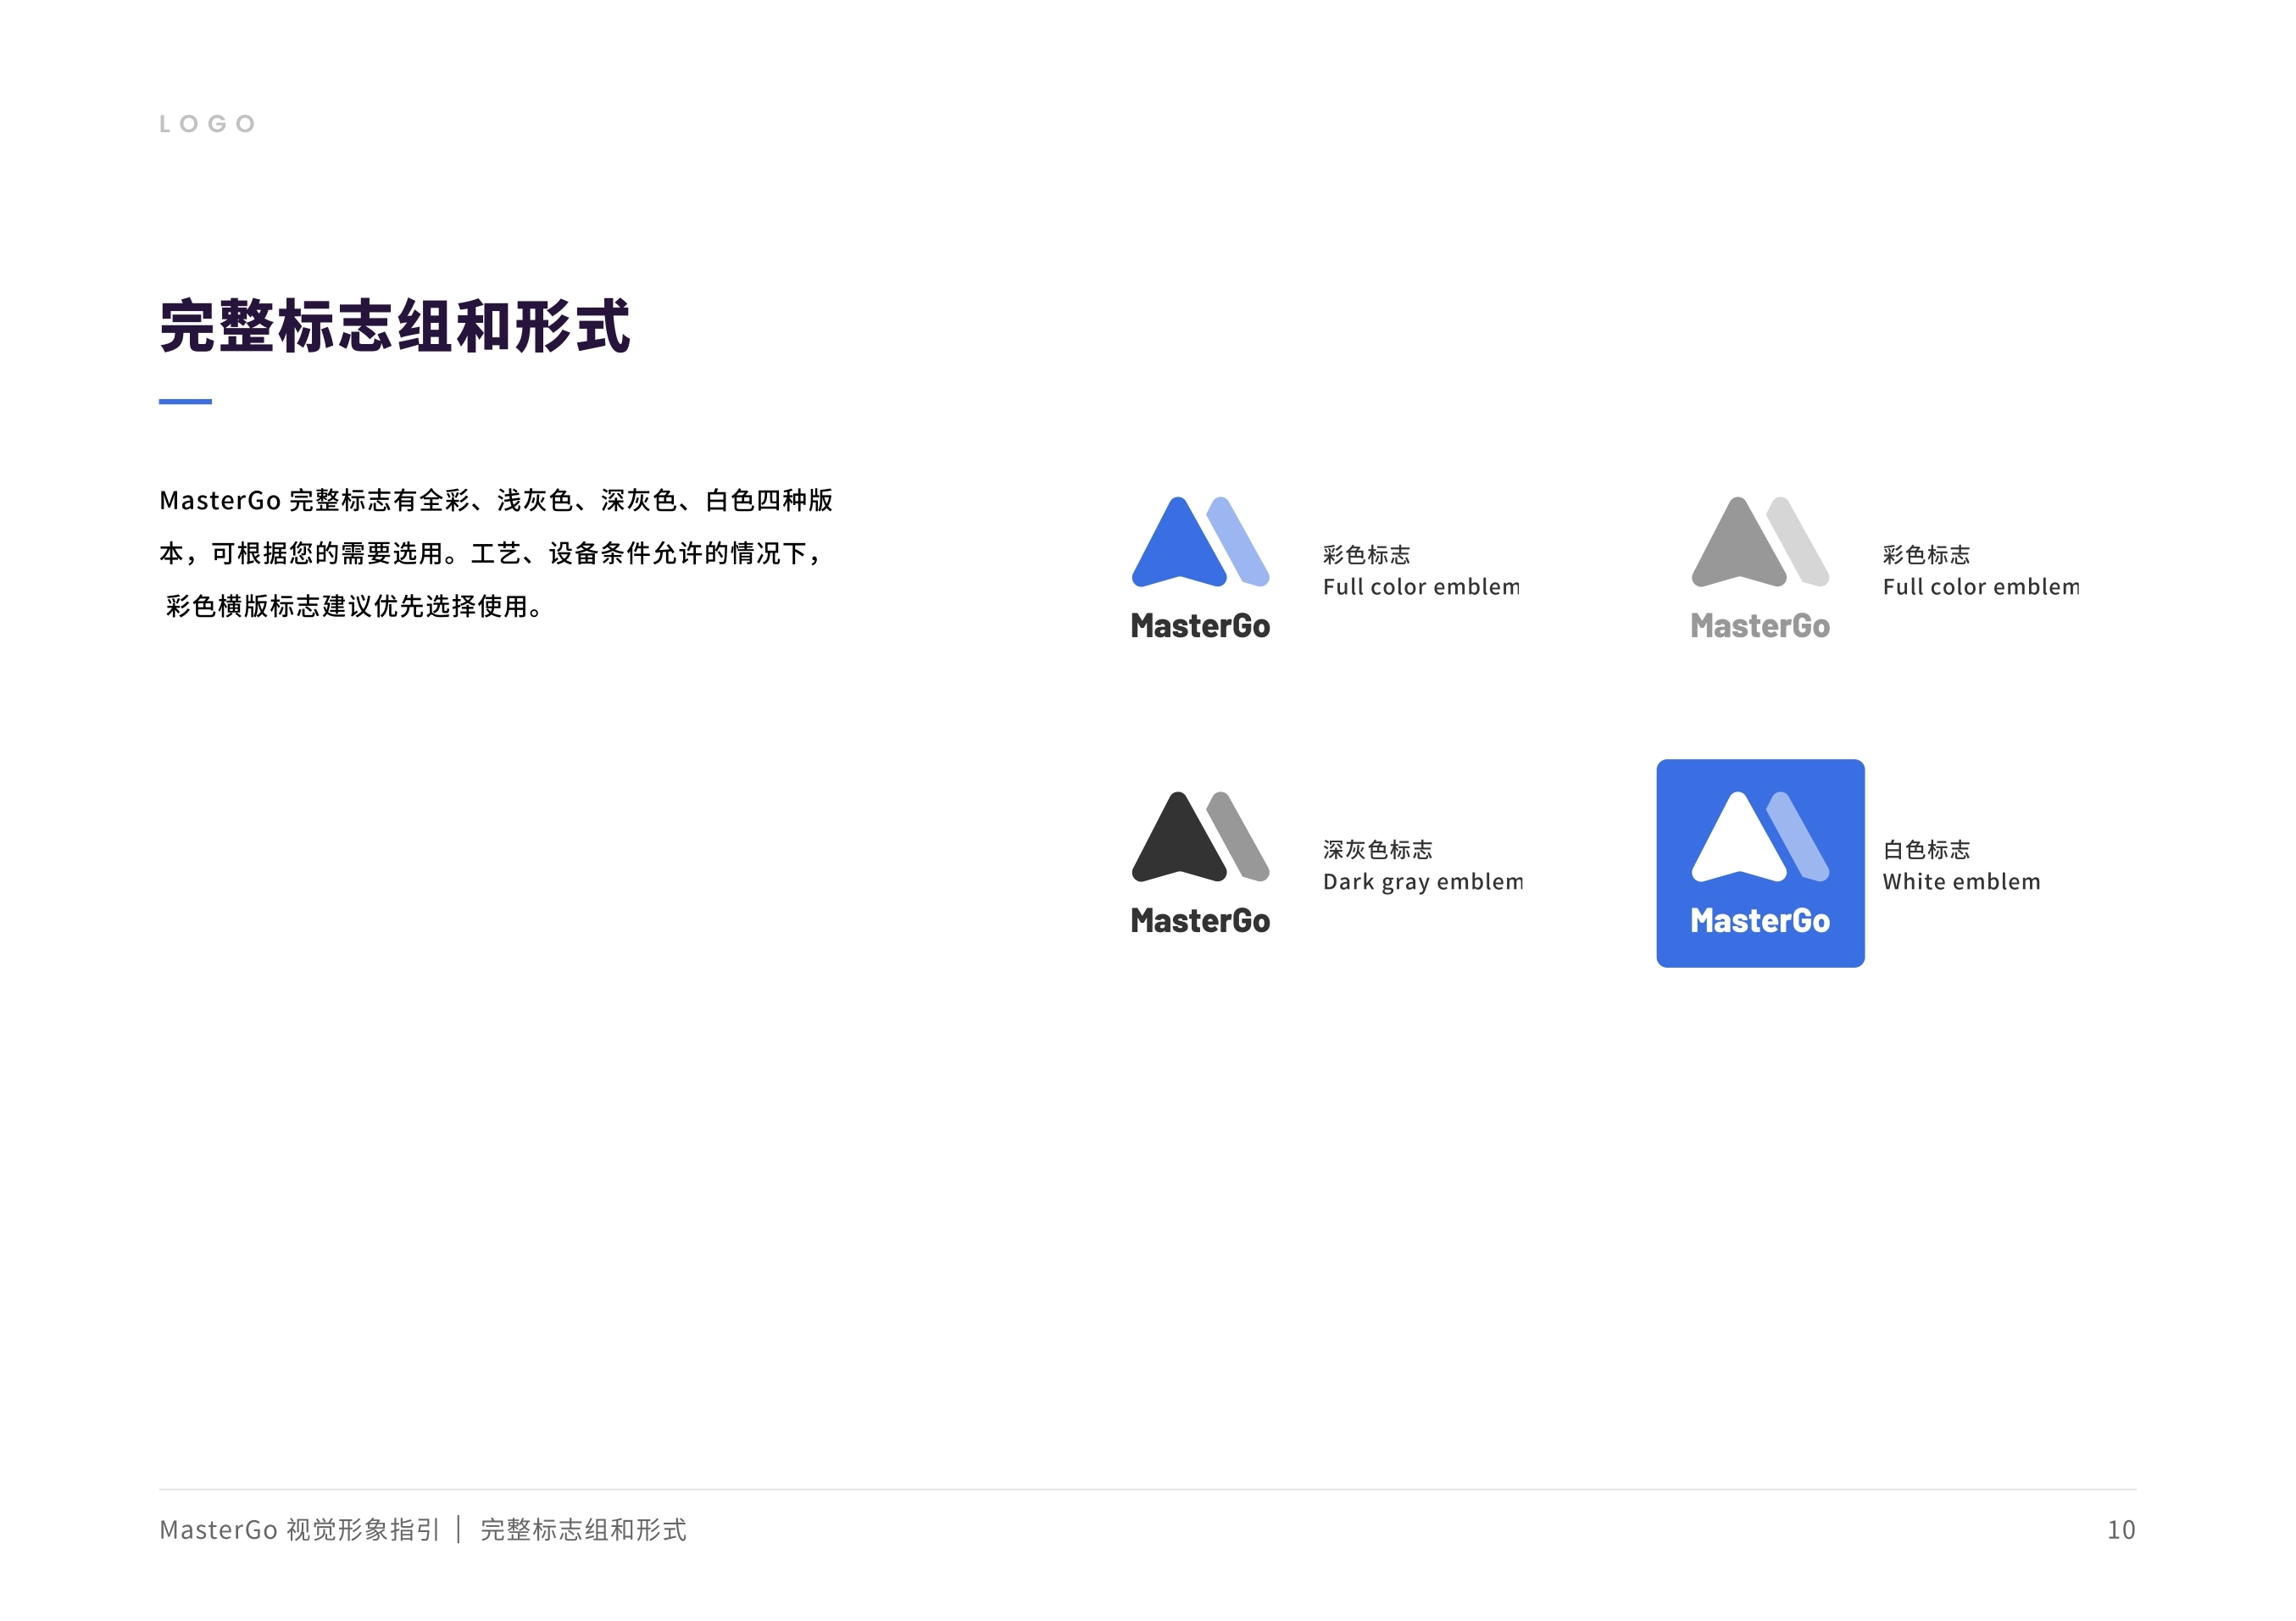Click the page number '10'
The width and height of the screenshot is (2296, 1621).
pos(2121,1530)
